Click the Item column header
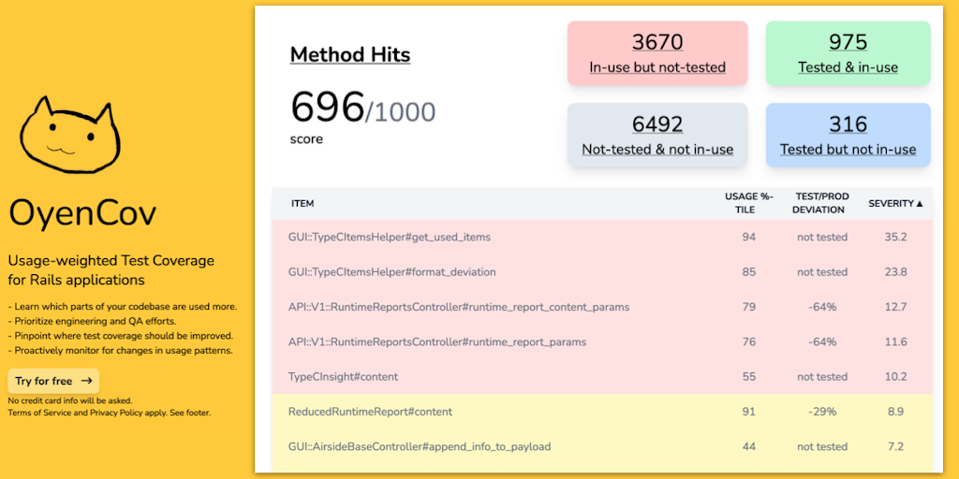The width and height of the screenshot is (959, 479). click(x=302, y=203)
